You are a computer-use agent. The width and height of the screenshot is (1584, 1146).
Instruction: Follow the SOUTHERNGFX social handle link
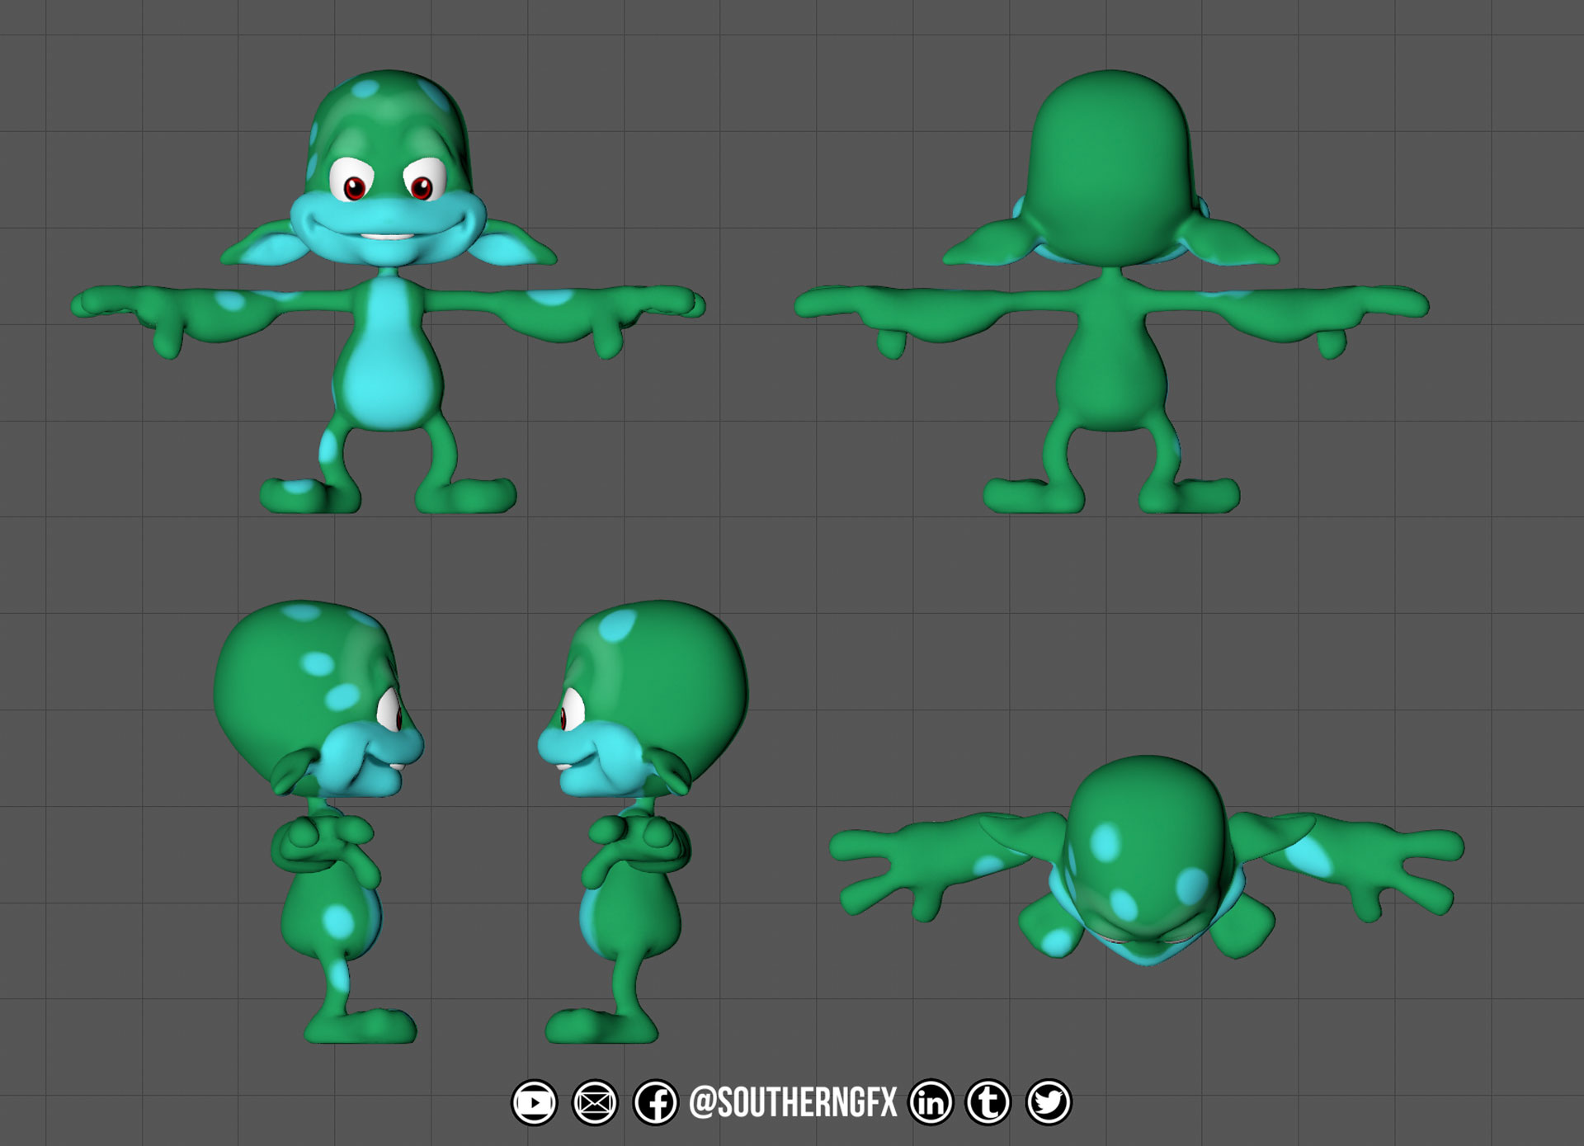click(x=792, y=1100)
